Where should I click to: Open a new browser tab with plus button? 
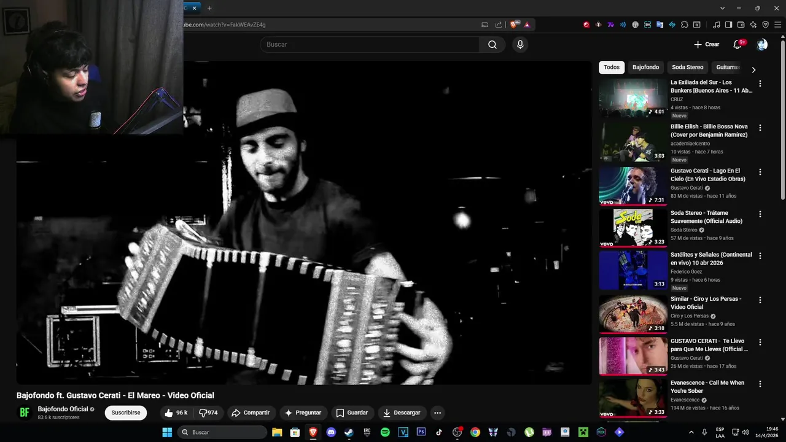click(209, 8)
